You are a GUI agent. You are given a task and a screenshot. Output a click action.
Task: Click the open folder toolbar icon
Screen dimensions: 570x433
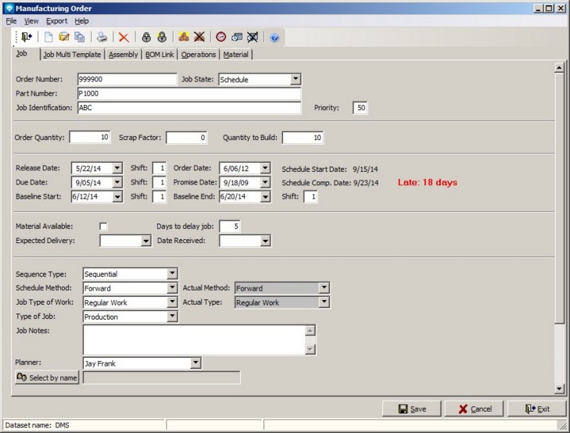[64, 37]
